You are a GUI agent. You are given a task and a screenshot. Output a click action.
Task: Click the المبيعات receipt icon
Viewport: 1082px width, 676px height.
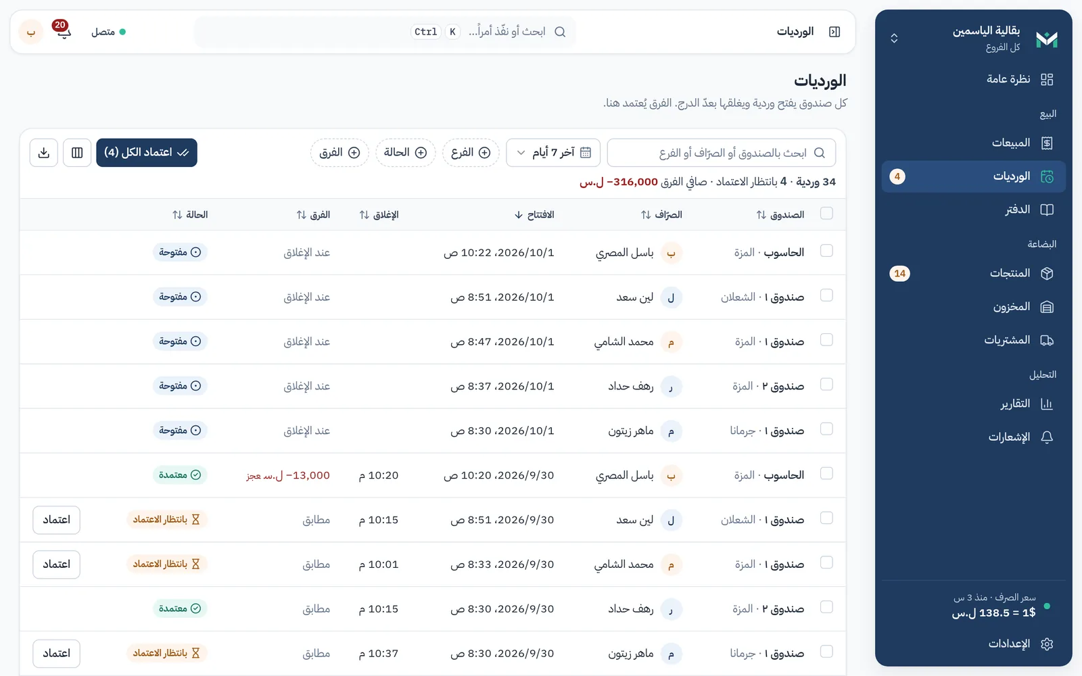pos(1047,143)
